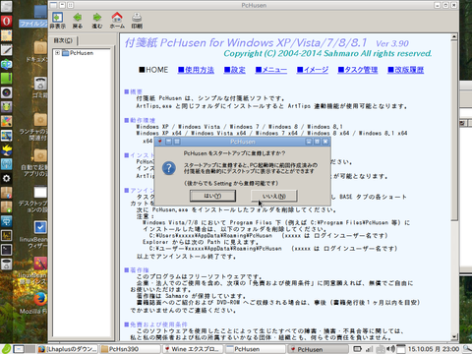Select the 目次(C) contents tab
This screenshot has height=354, width=472.
point(63,40)
